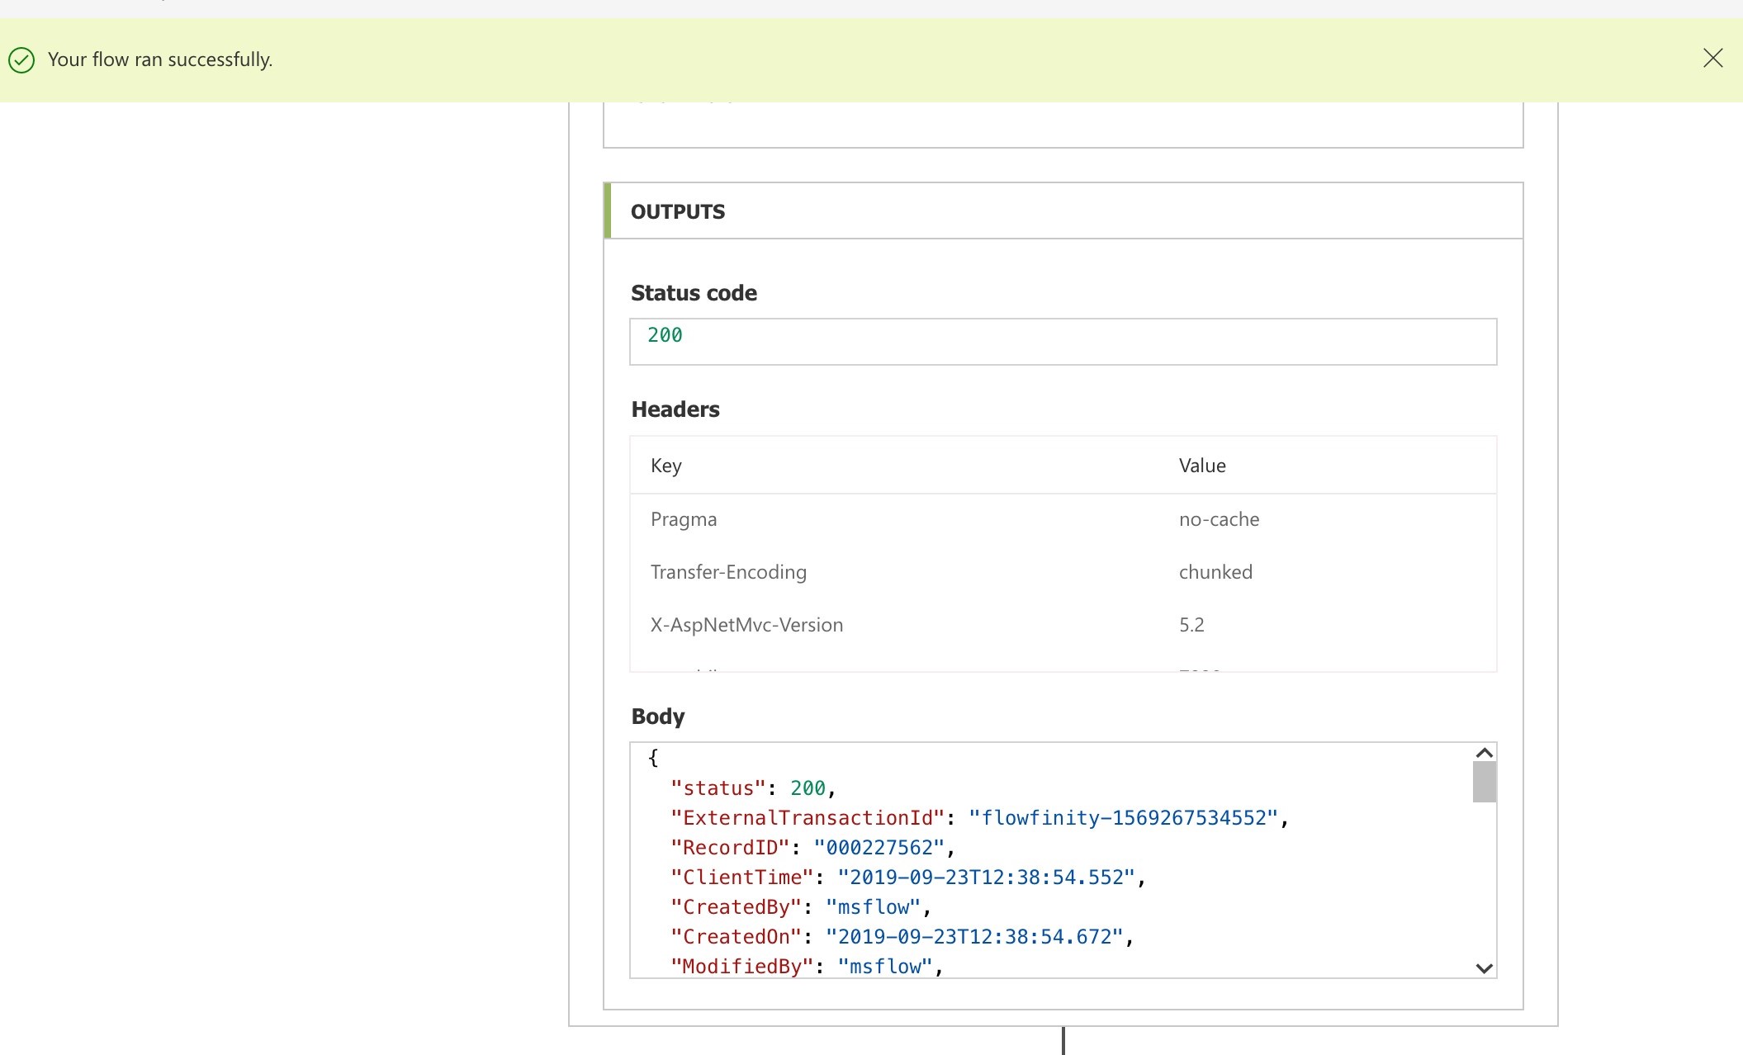Select the Pragma header key
1743x1055 pixels.
(x=684, y=519)
